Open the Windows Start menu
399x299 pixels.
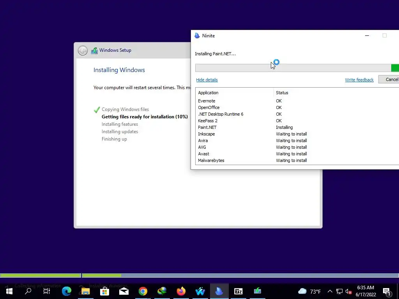tap(9, 291)
